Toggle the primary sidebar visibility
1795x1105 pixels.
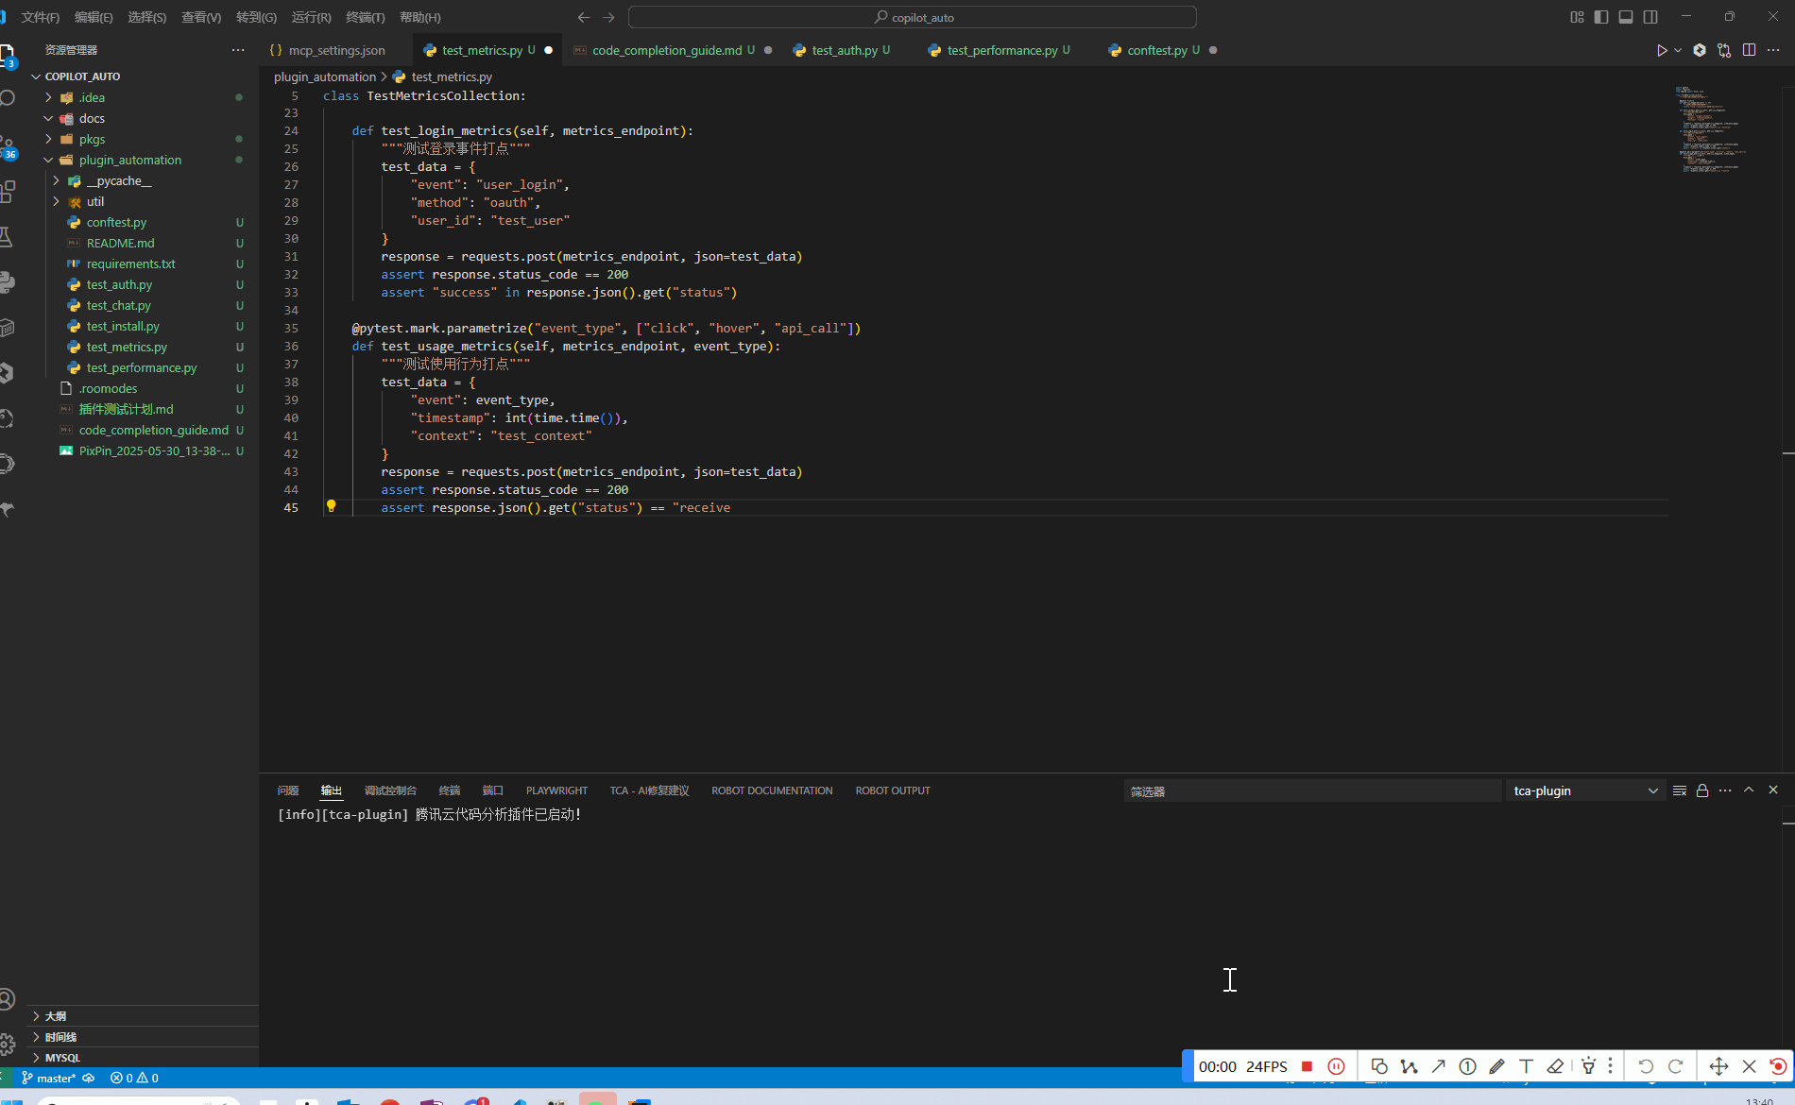[x=1600, y=17]
